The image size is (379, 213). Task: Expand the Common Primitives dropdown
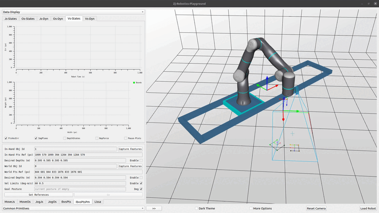pyautogui.click(x=73, y=208)
